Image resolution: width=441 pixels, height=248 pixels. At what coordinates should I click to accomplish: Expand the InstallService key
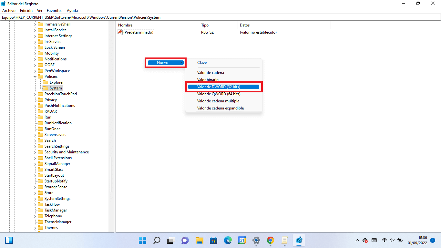[35, 30]
